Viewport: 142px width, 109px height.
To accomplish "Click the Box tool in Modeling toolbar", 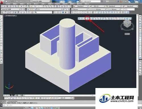I will pos(75,12).
